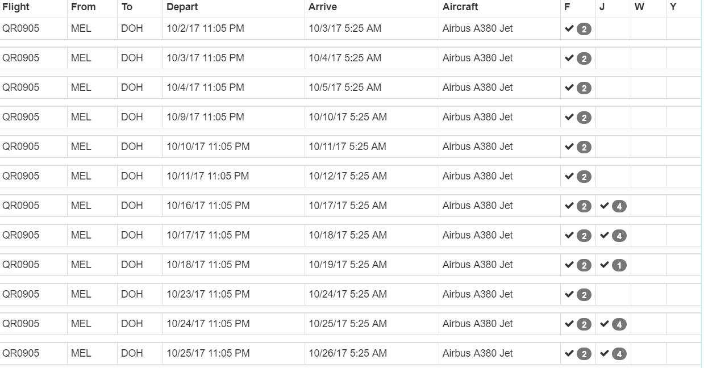Image resolution: width=704 pixels, height=368 pixels.
Task: Click the Aircraft column header
Action: pos(460,7)
